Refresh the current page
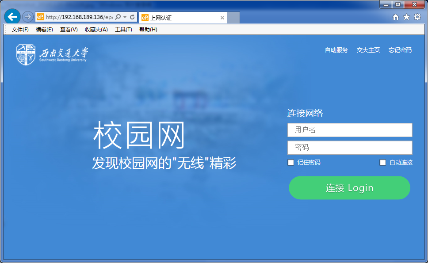428x263 pixels. tap(133, 17)
